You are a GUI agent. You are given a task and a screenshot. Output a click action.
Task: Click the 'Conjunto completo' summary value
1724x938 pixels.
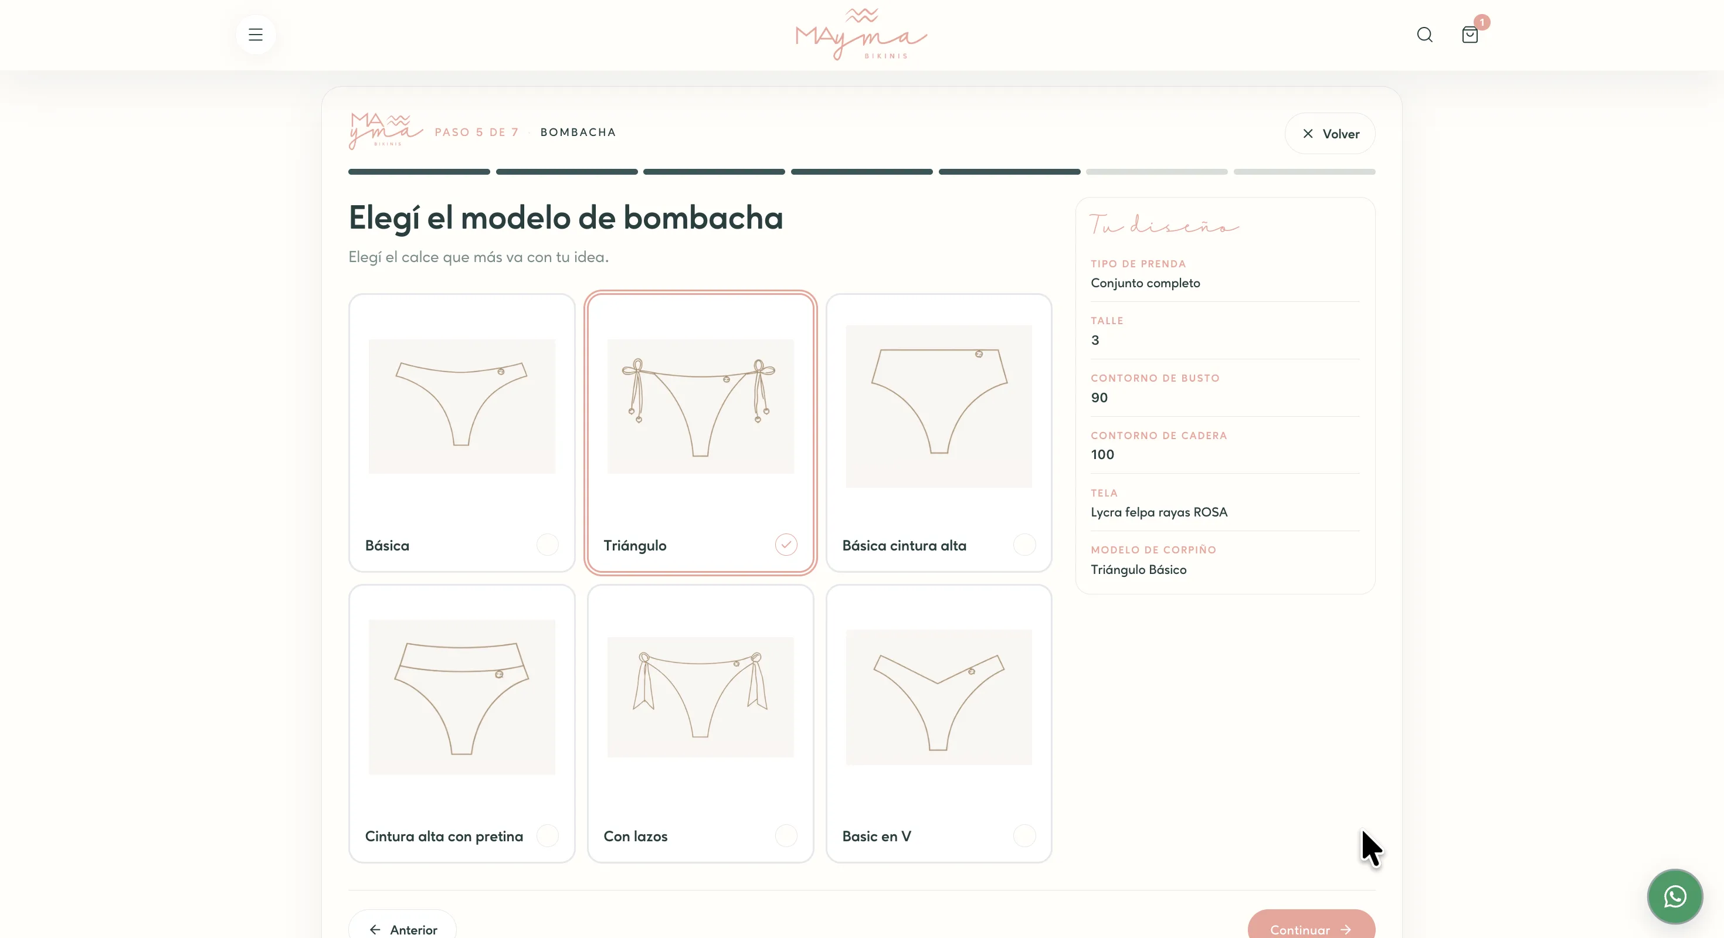click(1145, 283)
